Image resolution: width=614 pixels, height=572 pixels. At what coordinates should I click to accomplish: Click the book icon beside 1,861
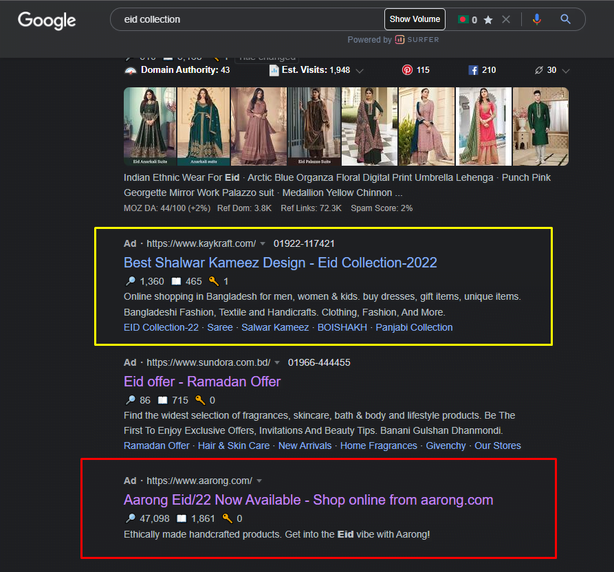tap(182, 518)
